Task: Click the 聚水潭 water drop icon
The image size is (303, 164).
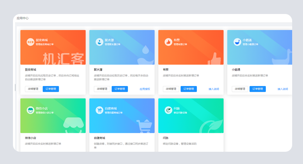Action: click(x=99, y=42)
